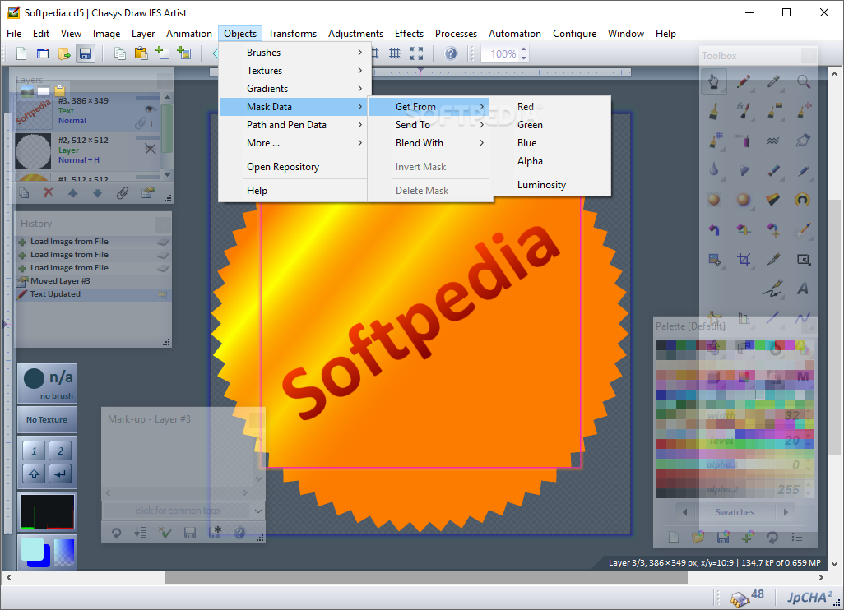Toggle the 1 button in left panel
The width and height of the screenshot is (844, 610).
(34, 451)
